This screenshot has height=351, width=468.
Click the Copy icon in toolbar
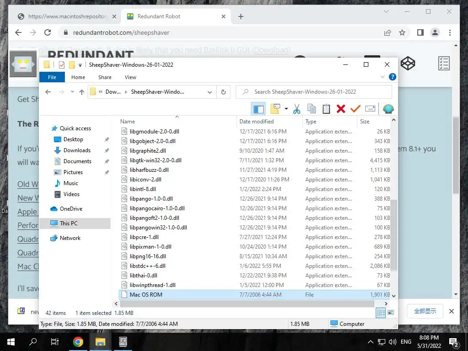[x=311, y=109]
